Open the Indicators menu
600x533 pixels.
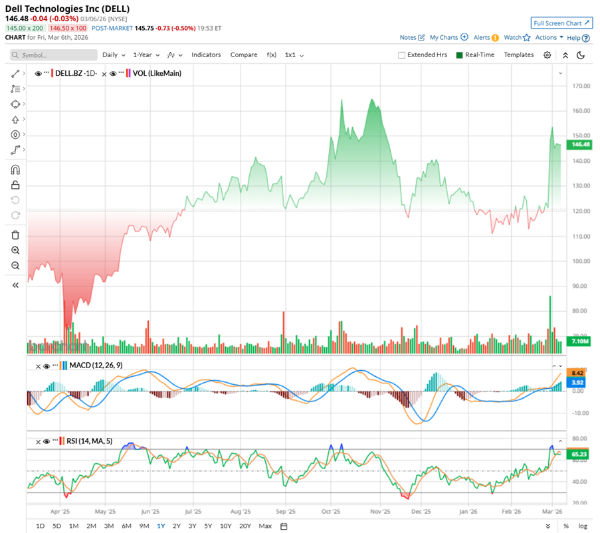(x=206, y=54)
